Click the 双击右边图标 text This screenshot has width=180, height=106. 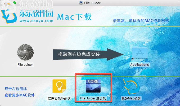[16, 89]
